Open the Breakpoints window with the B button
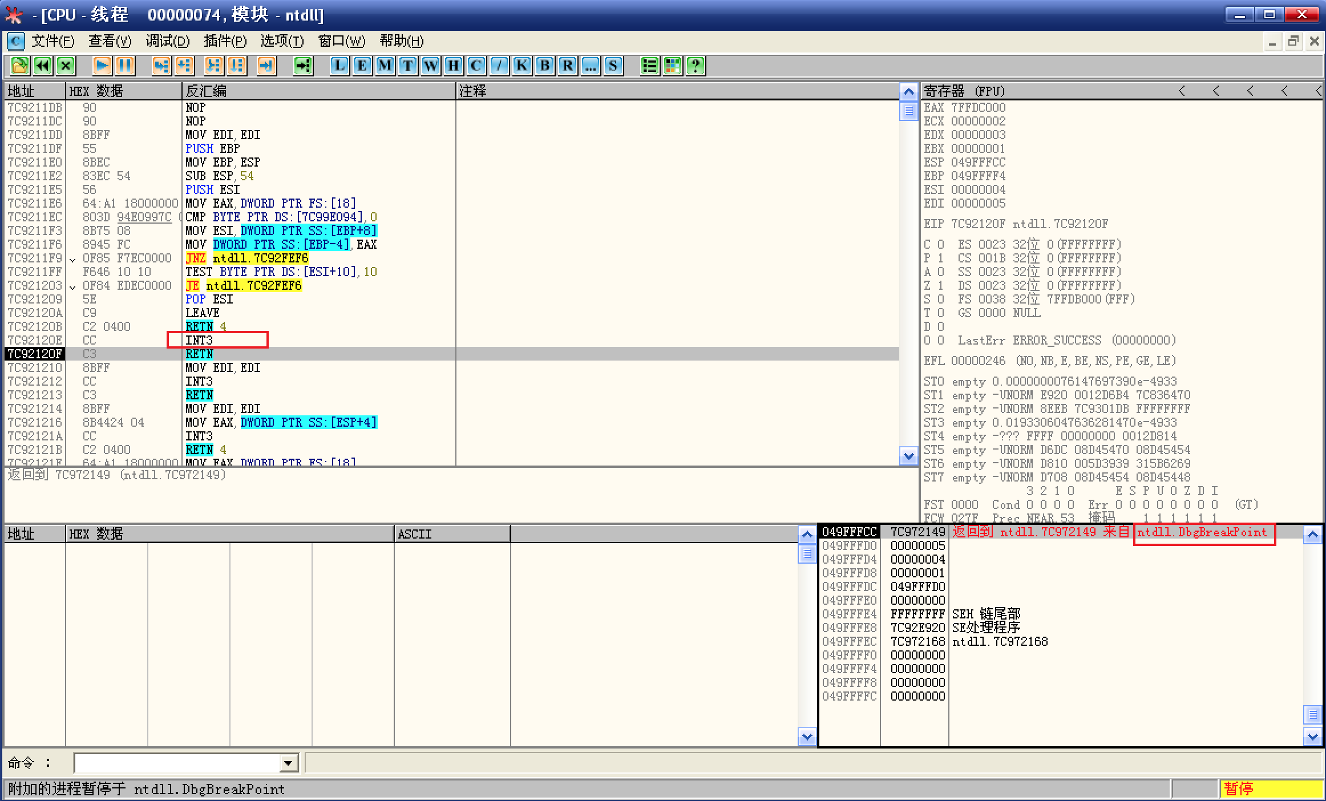 (x=545, y=66)
